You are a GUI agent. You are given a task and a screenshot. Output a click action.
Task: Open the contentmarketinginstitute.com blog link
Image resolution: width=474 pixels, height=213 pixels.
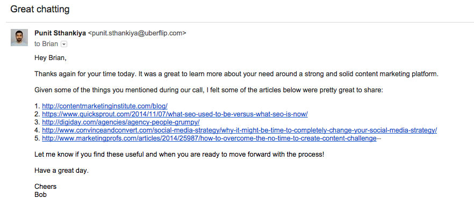pyautogui.click(x=105, y=106)
